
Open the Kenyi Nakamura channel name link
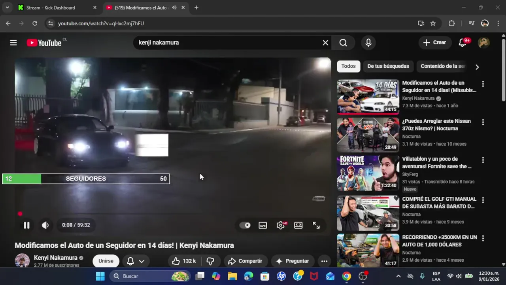tap(56, 258)
